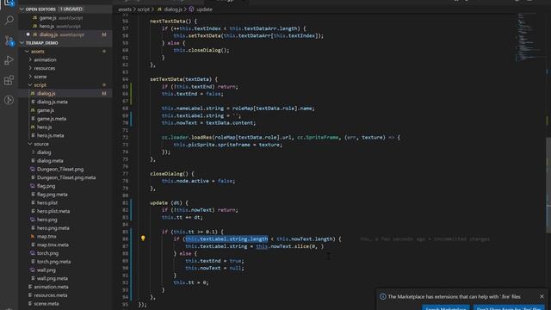Click the JS icon of game.js in Open Editors
This screenshot has height=310, width=551.
(x=34, y=17)
